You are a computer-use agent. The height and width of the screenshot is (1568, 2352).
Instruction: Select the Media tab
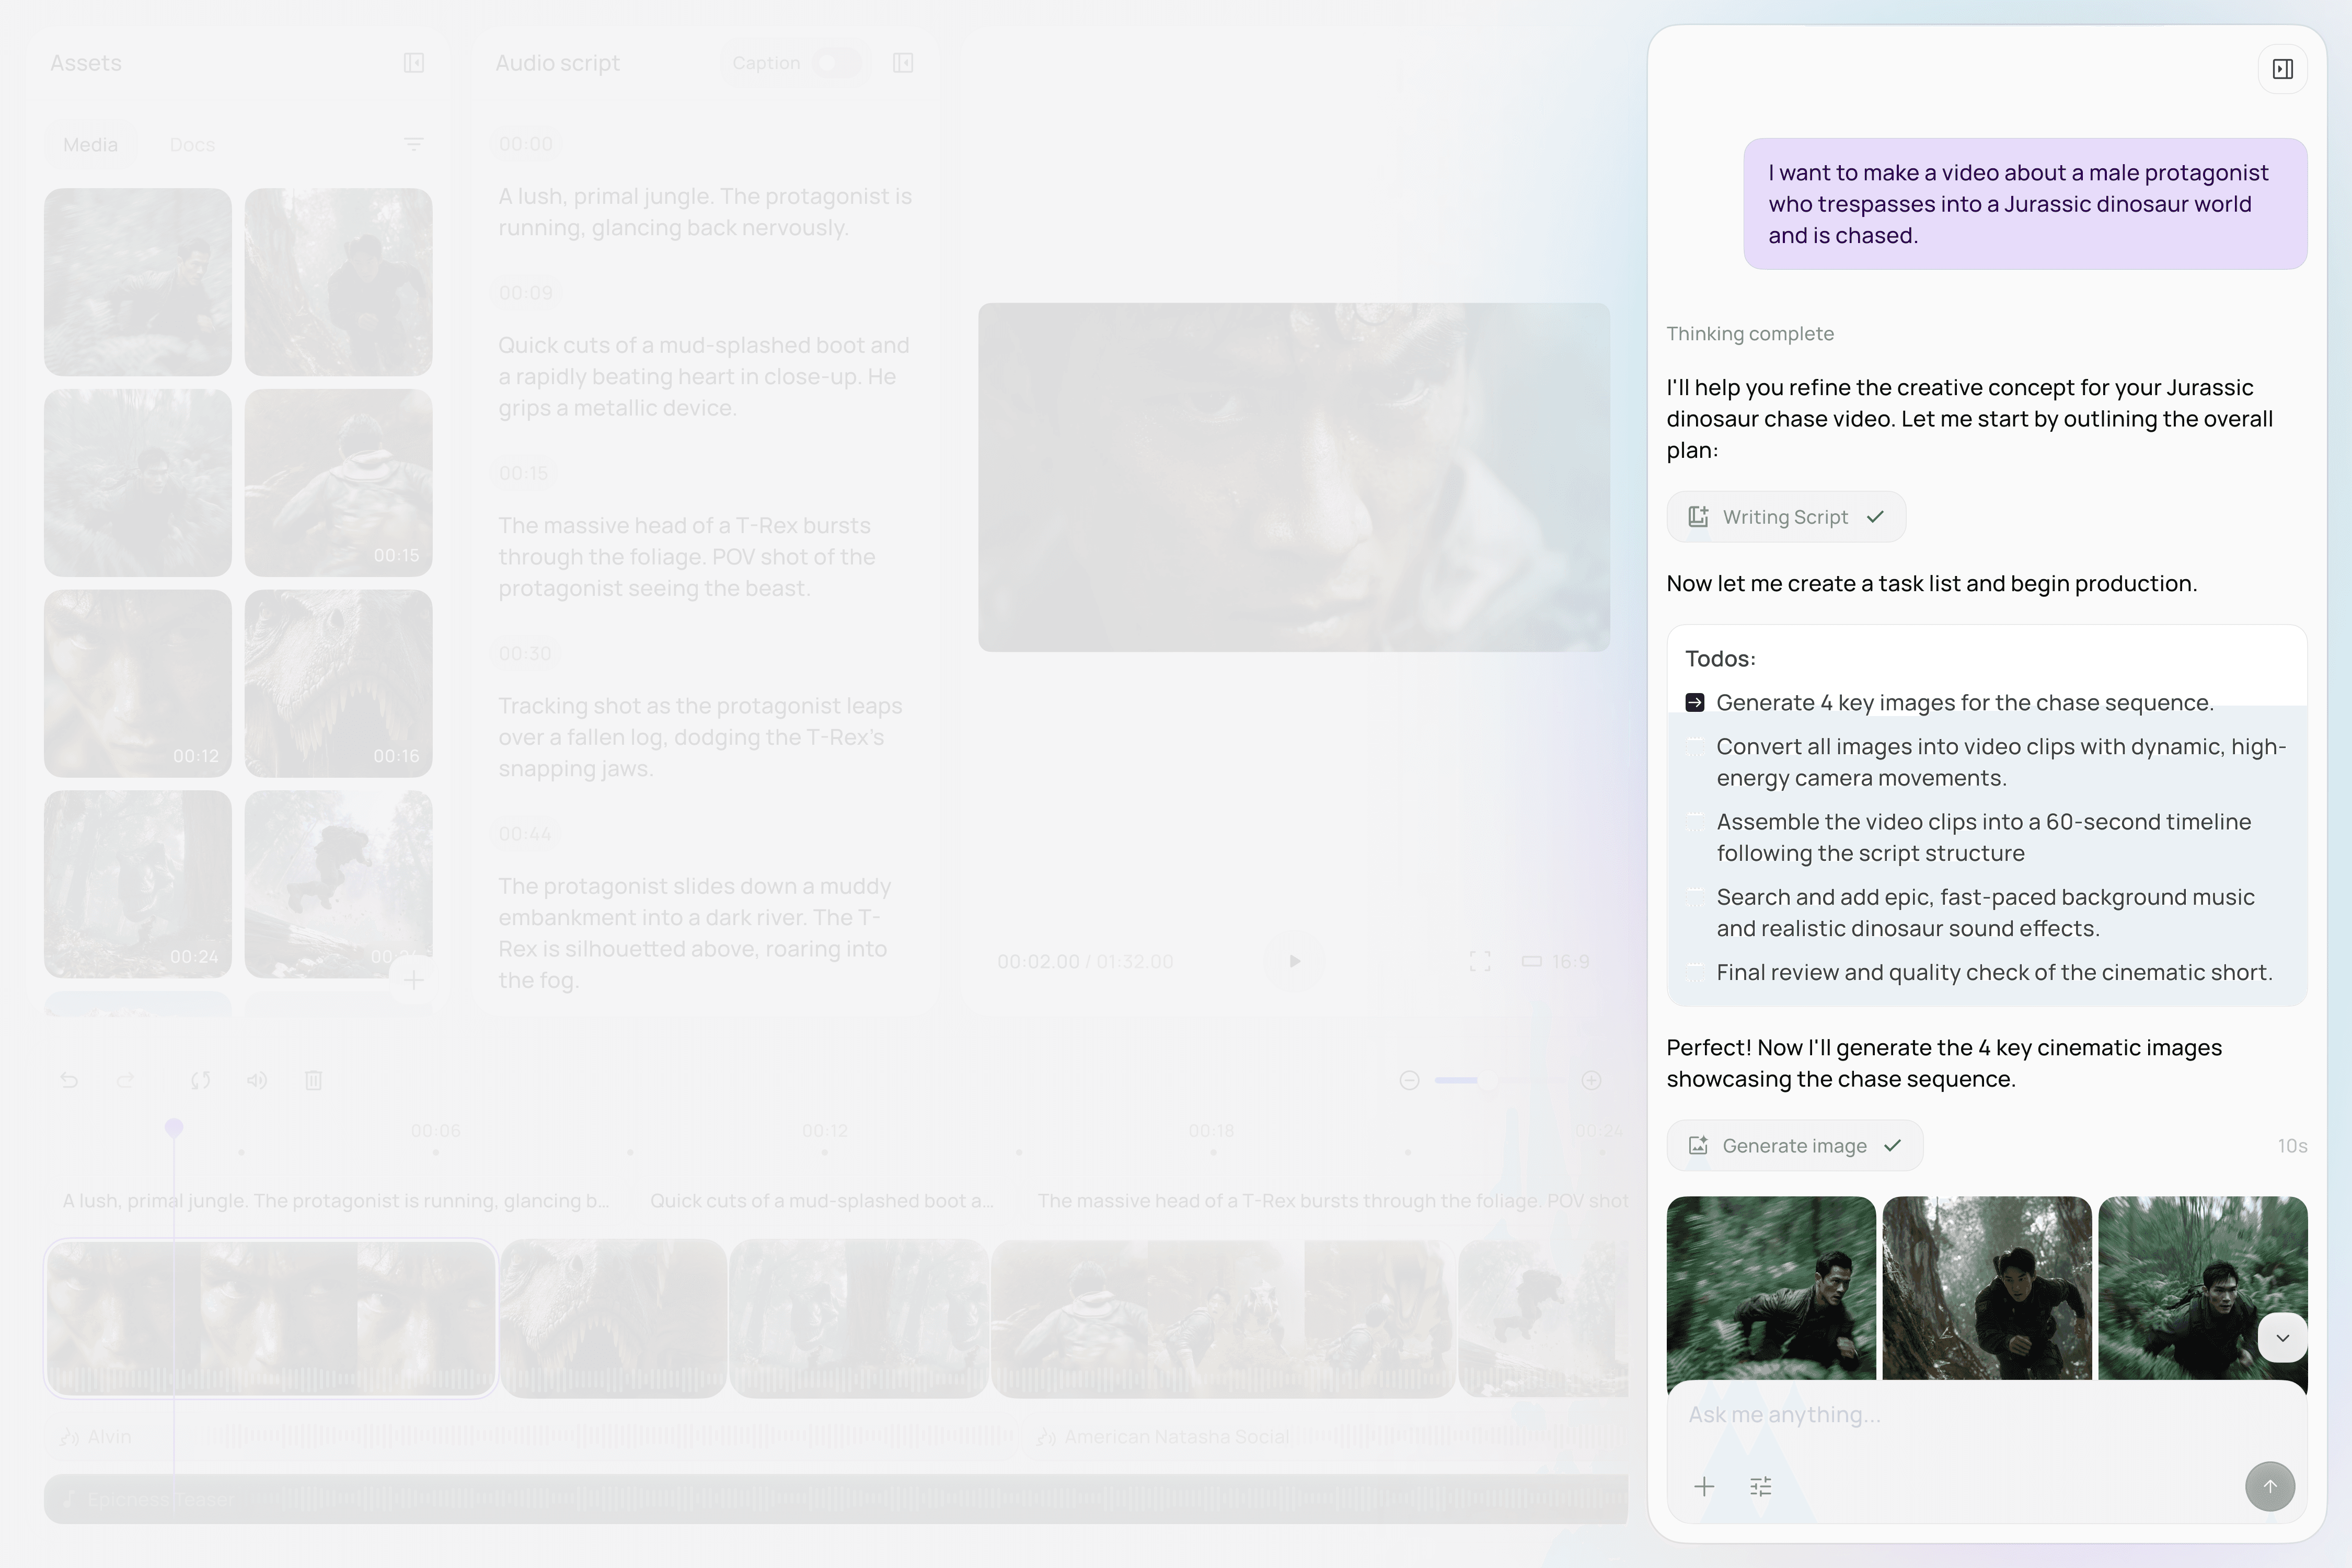(90, 145)
